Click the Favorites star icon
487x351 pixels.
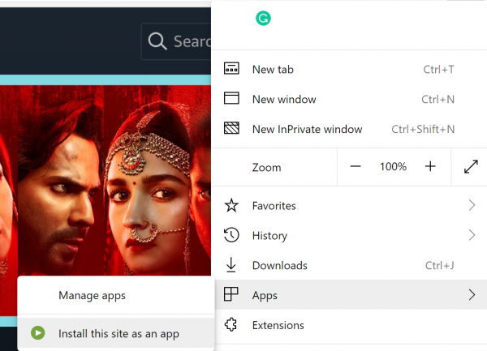click(x=231, y=206)
